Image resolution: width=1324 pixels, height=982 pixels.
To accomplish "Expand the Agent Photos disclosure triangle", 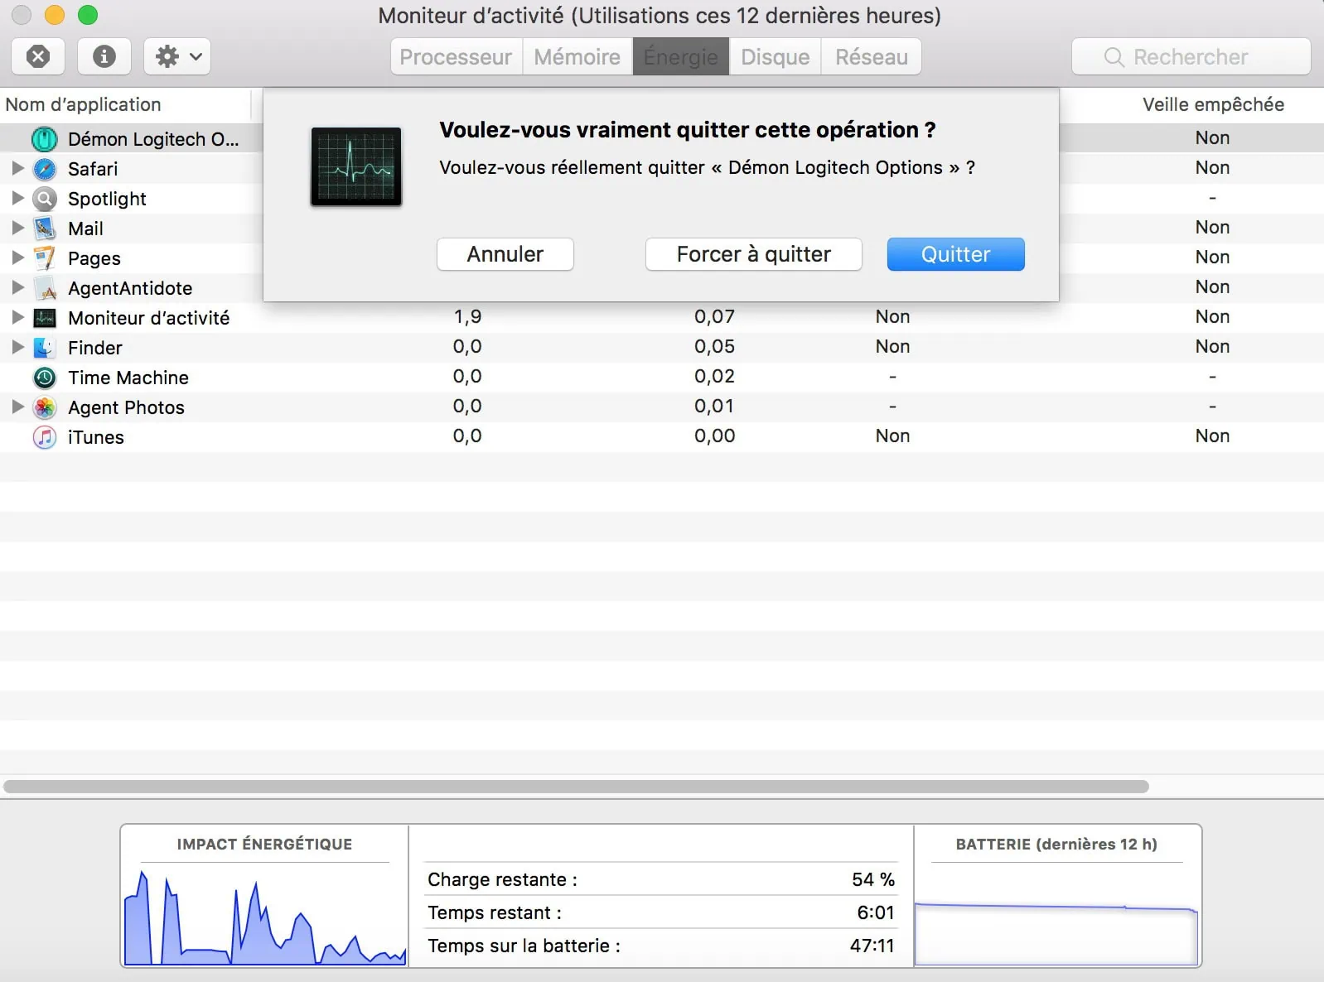I will click(x=17, y=407).
